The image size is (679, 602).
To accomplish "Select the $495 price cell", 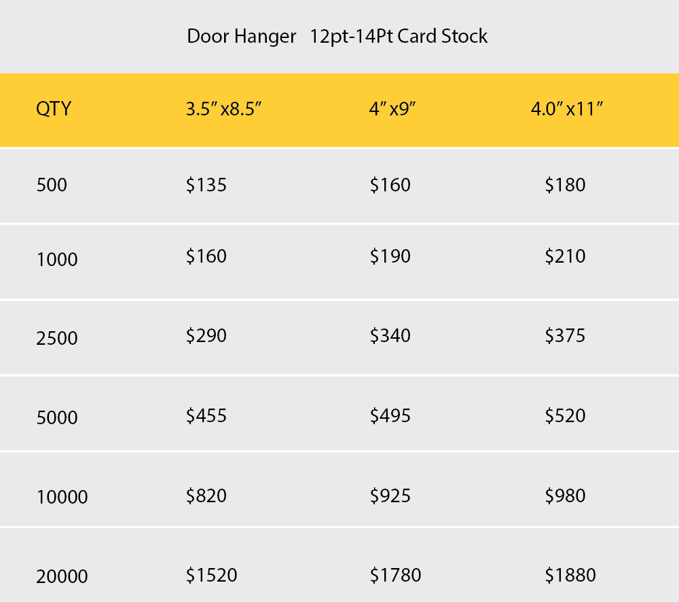I will point(390,415).
